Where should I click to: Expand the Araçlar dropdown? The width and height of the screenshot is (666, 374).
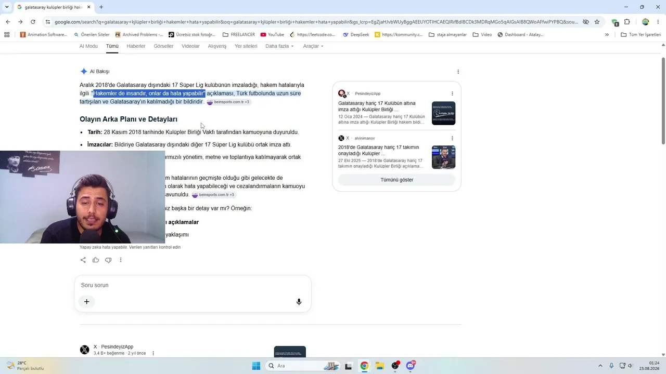click(x=313, y=46)
